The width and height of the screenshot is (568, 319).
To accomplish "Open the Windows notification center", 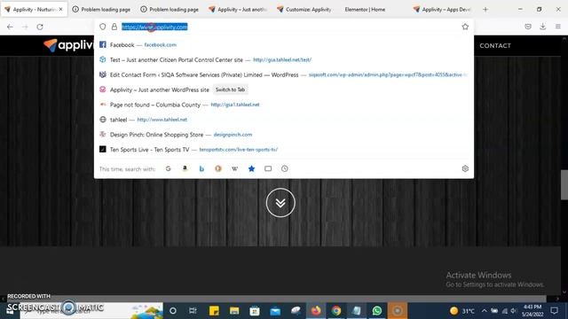I will pos(554,310).
